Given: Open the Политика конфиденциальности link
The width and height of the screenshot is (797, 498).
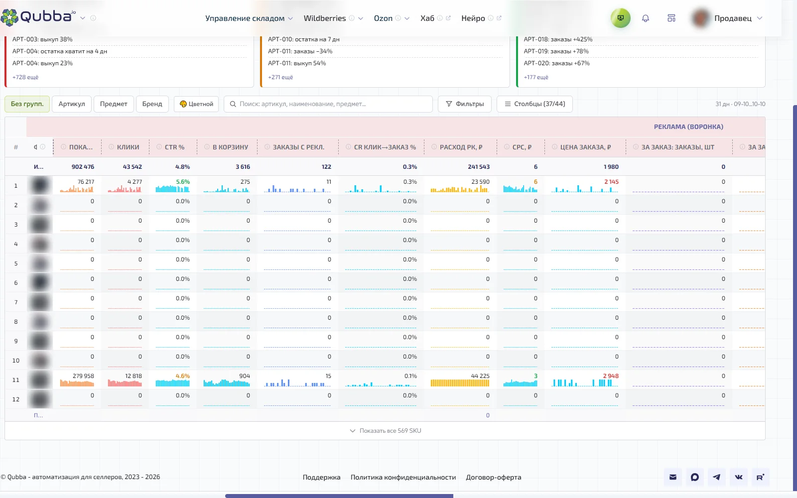Looking at the screenshot, I should pyautogui.click(x=403, y=477).
